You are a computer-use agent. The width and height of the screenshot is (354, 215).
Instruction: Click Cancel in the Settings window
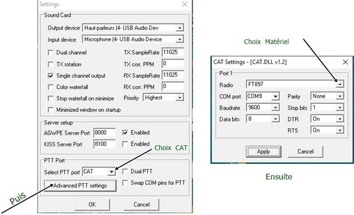point(141,205)
